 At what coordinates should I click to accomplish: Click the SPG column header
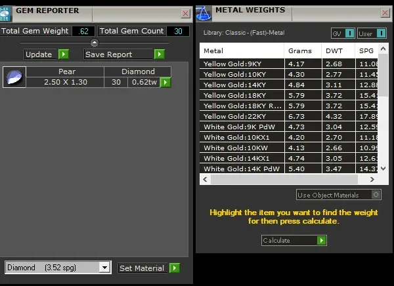366,51
